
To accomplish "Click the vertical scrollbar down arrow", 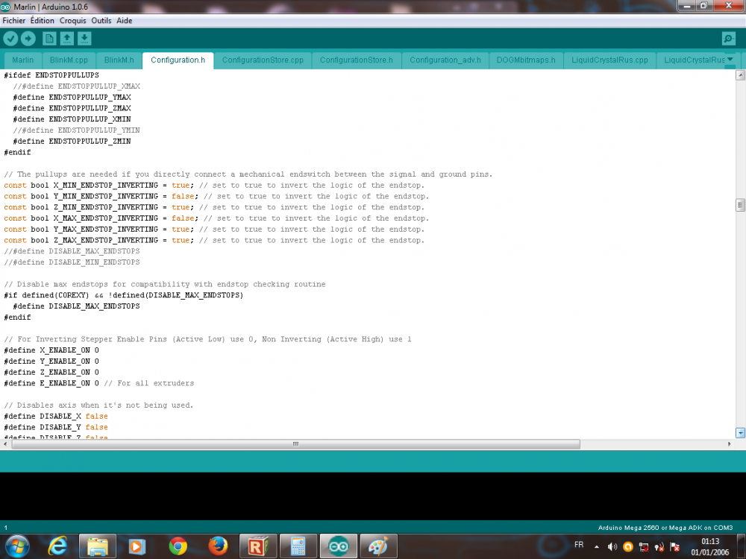I will click(x=740, y=432).
